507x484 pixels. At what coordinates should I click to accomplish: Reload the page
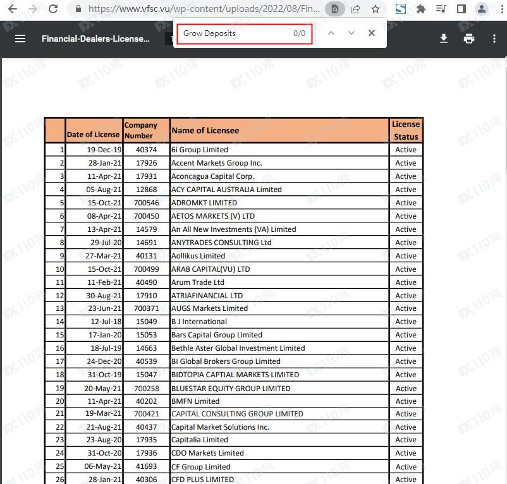tap(53, 9)
